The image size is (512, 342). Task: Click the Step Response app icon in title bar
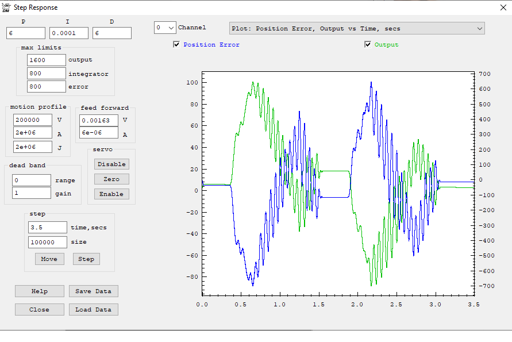coord(6,7)
